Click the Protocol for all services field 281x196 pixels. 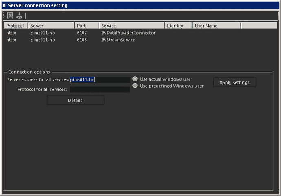100,90
